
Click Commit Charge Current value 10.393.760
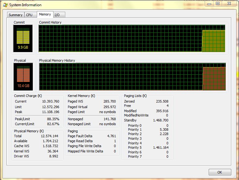coord(51,101)
